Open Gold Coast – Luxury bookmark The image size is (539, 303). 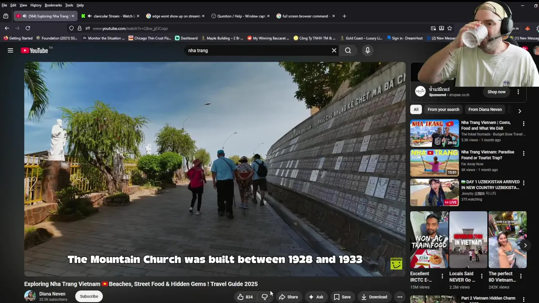pyautogui.click(x=361, y=38)
